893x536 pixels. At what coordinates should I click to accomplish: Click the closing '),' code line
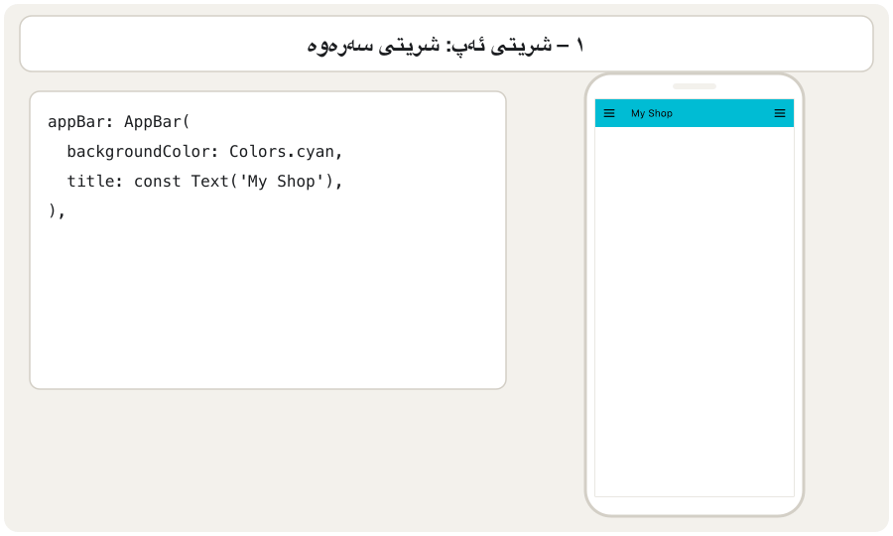coord(57,211)
